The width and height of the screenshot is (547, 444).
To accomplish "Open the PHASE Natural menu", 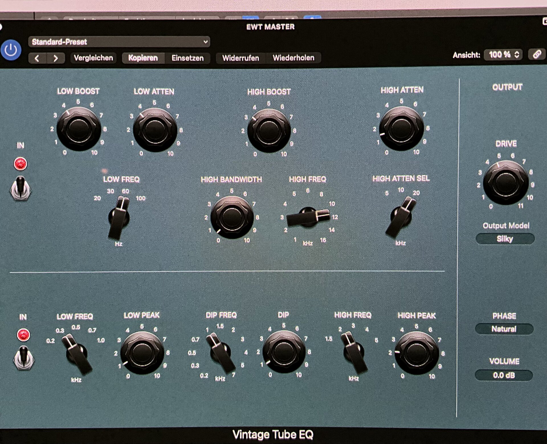I will pyautogui.click(x=504, y=329).
